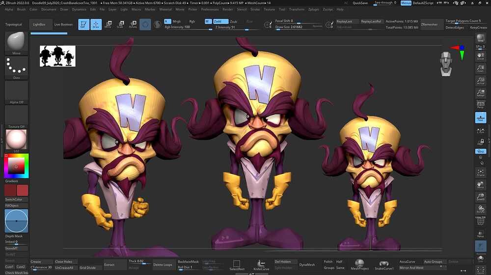Click the secondary dark red color swatch

click(x=10, y=190)
